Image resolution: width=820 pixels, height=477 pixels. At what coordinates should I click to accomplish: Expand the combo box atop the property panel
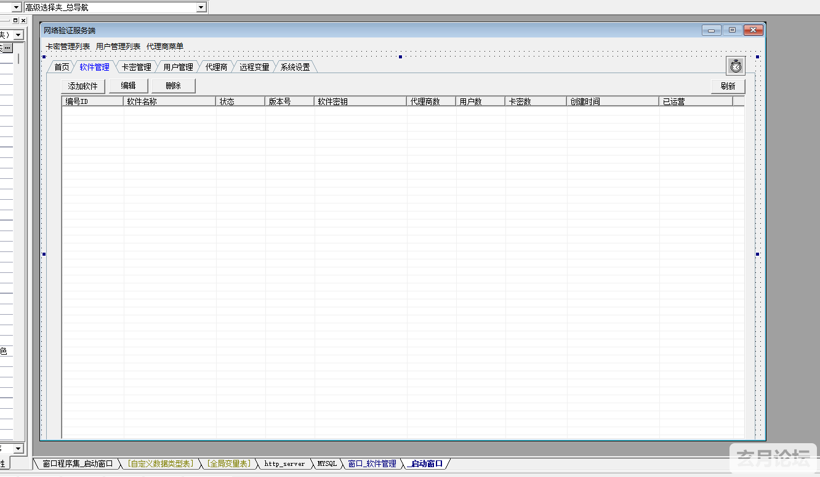[18, 35]
